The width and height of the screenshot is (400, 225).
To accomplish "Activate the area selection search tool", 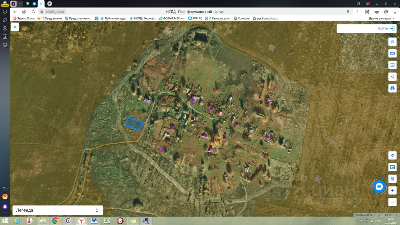I will pos(392,65).
